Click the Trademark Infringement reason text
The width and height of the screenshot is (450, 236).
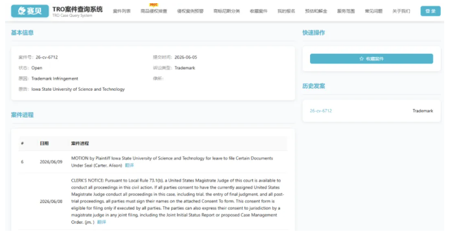point(54,78)
